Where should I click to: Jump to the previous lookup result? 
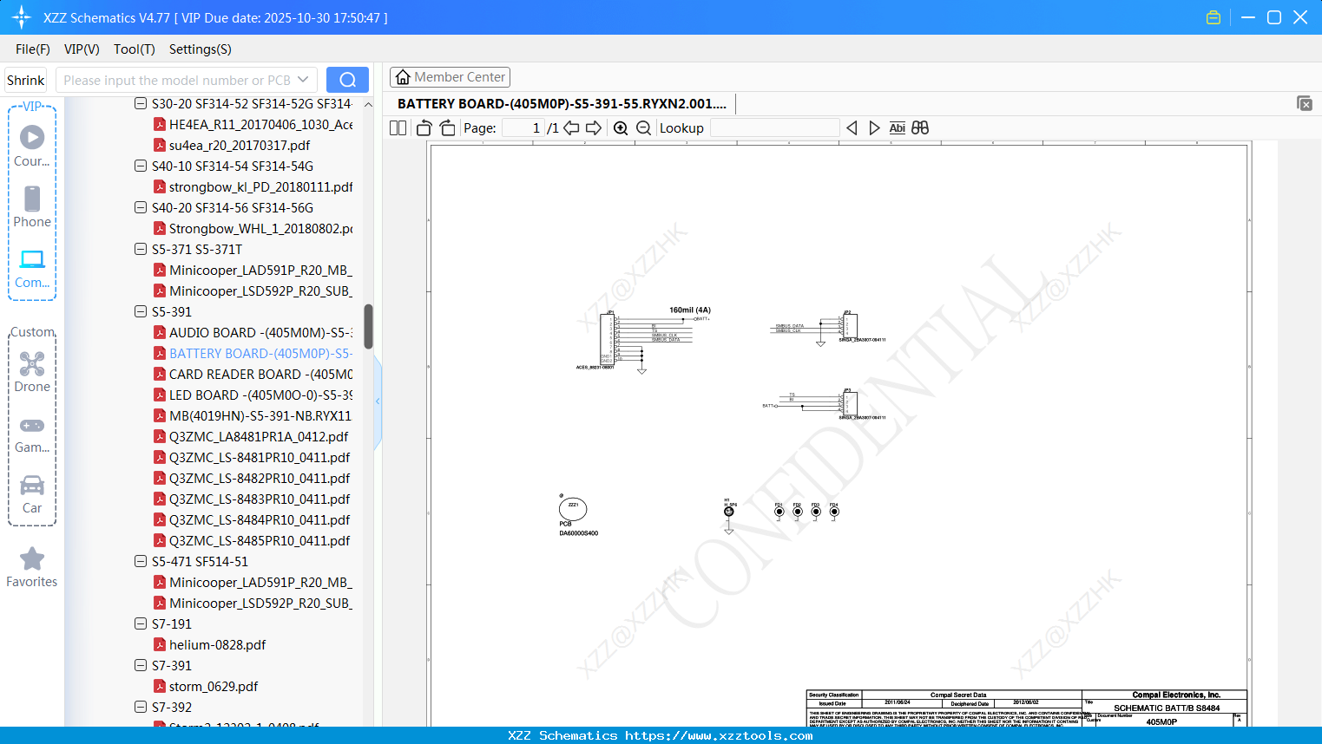pos(852,128)
